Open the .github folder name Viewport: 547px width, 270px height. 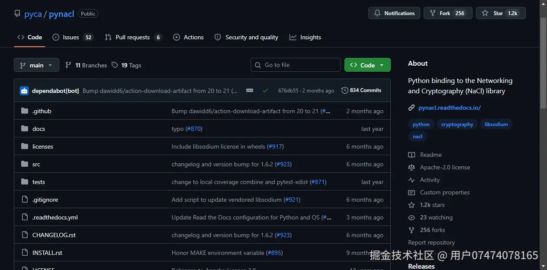point(42,111)
